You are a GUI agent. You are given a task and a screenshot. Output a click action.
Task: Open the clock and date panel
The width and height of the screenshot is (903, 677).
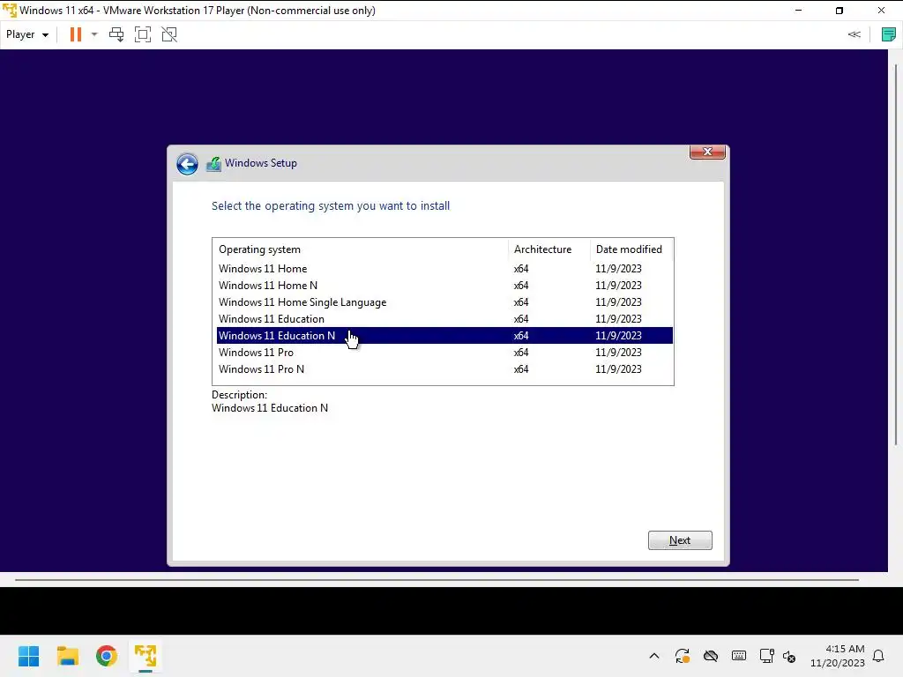838,656
